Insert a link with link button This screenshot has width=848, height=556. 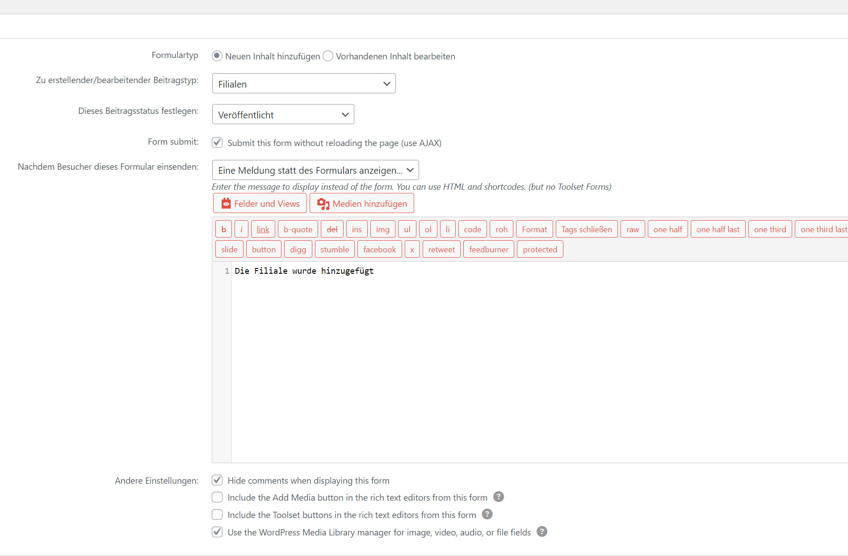[263, 229]
